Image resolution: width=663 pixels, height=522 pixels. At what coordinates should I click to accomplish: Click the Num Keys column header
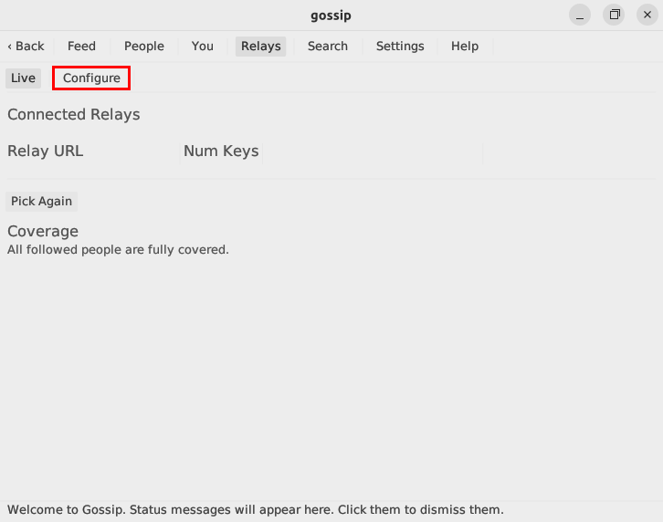(x=221, y=151)
